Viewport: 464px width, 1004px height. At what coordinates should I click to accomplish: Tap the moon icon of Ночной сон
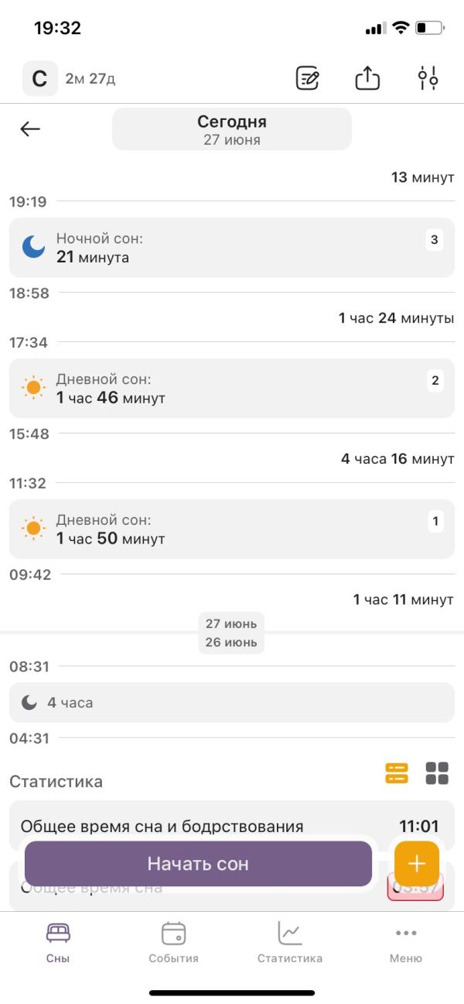pyautogui.click(x=33, y=247)
